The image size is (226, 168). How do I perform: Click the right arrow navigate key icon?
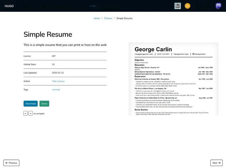31,114
